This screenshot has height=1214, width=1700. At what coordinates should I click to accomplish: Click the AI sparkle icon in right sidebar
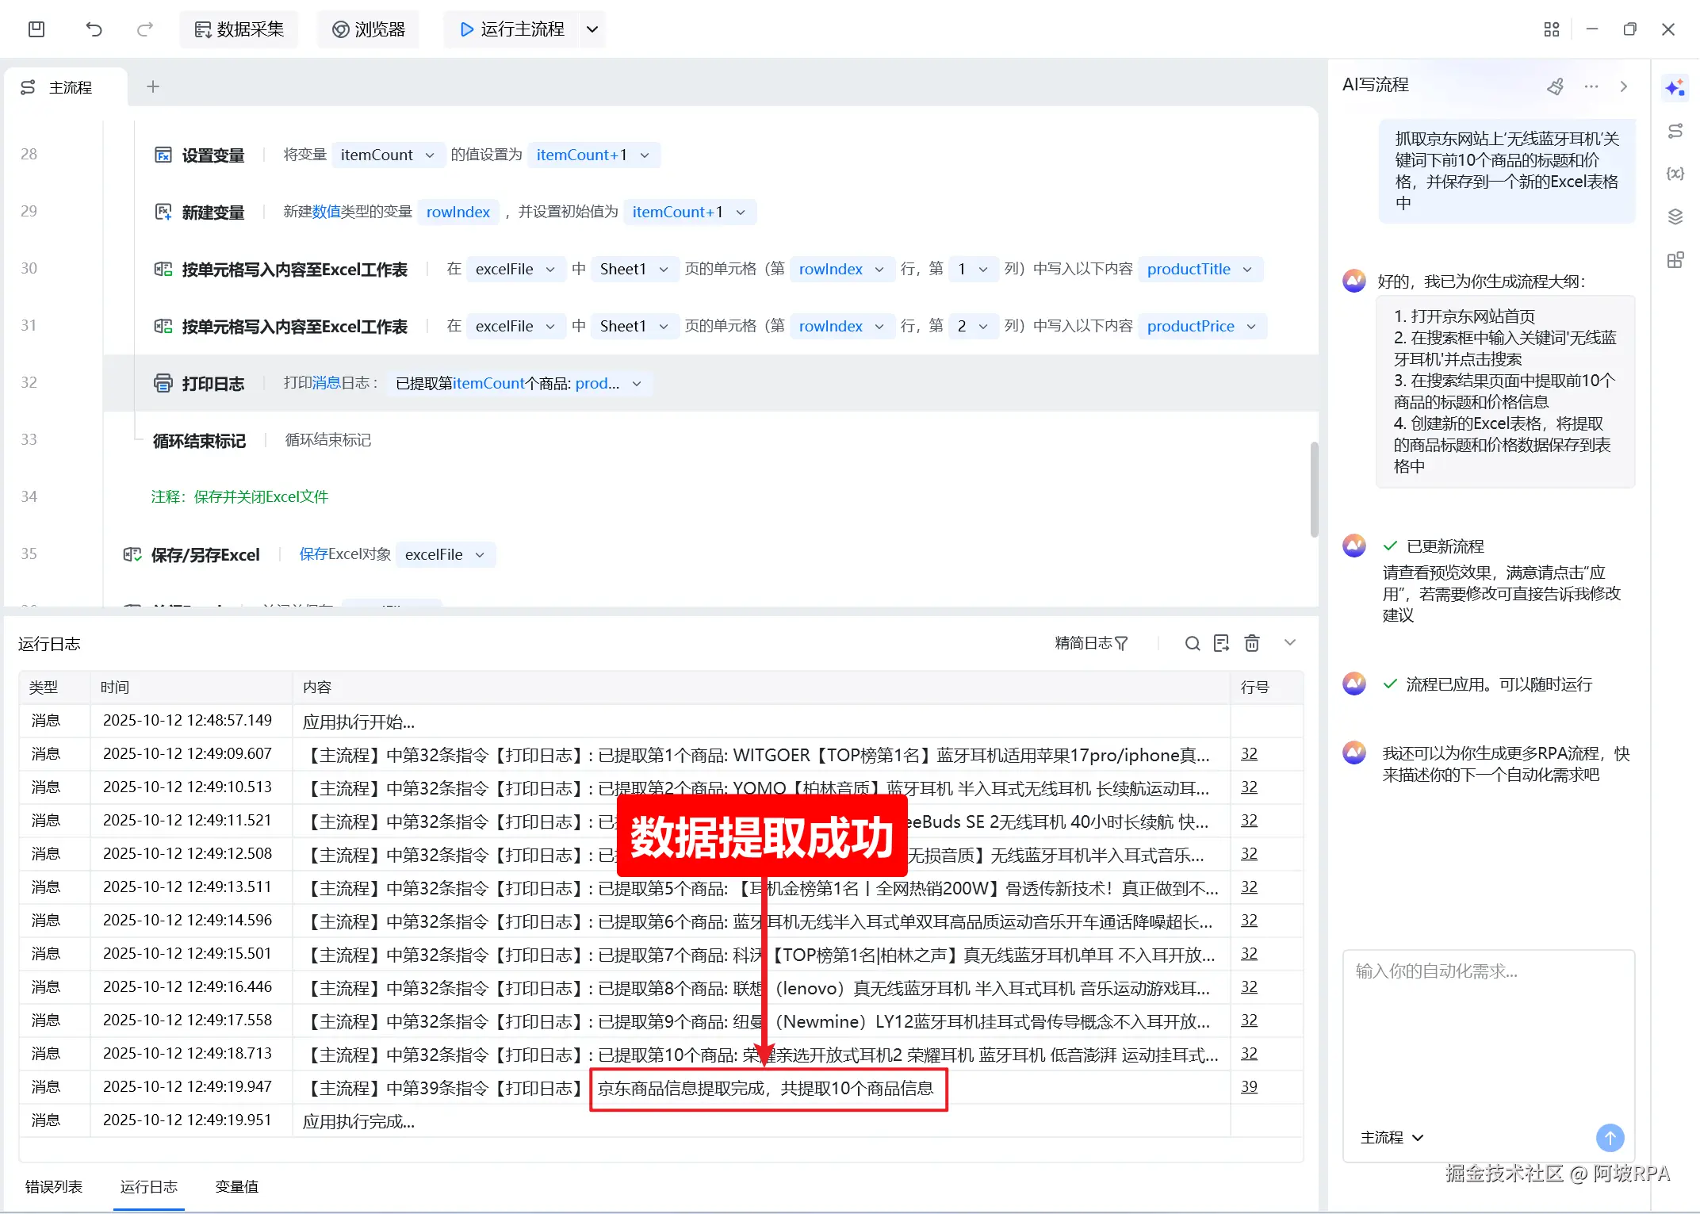coord(1675,87)
